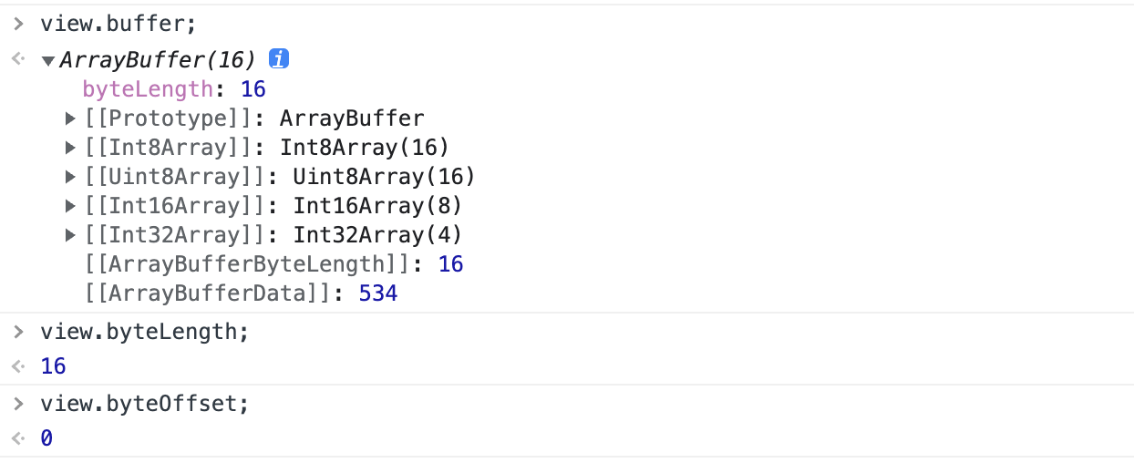This screenshot has height=463, width=1134.
Task: Click the view.byteOffset; command text
Action: [145, 404]
